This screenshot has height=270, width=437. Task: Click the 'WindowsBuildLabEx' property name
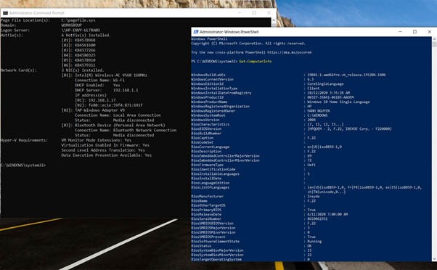[208, 75]
